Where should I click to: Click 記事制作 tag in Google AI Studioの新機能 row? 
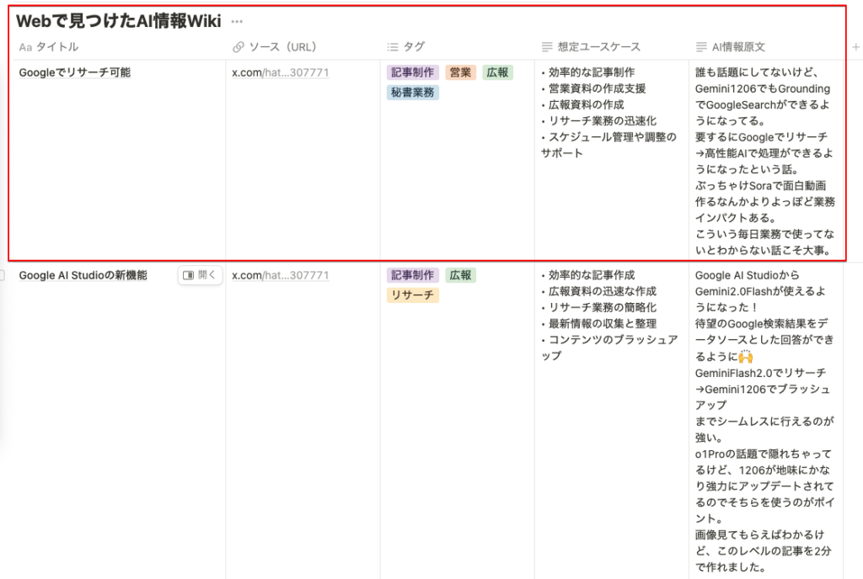pos(413,275)
